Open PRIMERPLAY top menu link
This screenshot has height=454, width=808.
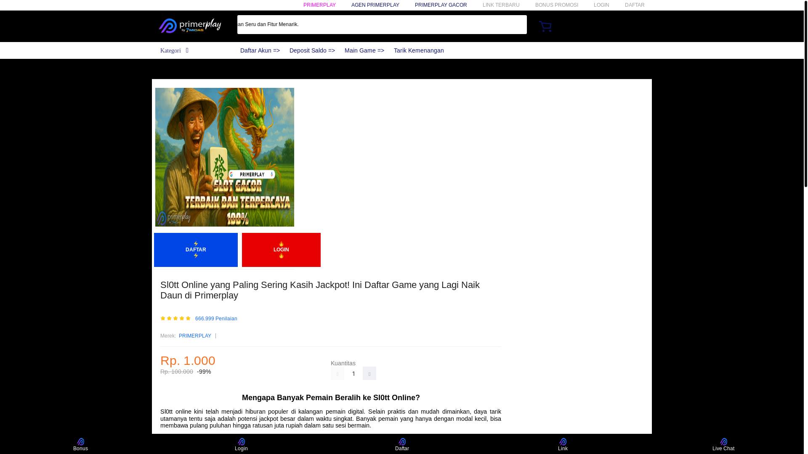click(x=319, y=5)
